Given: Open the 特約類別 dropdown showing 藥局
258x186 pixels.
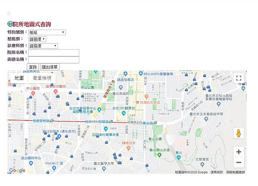Looking at the screenshot, I should (47, 32).
